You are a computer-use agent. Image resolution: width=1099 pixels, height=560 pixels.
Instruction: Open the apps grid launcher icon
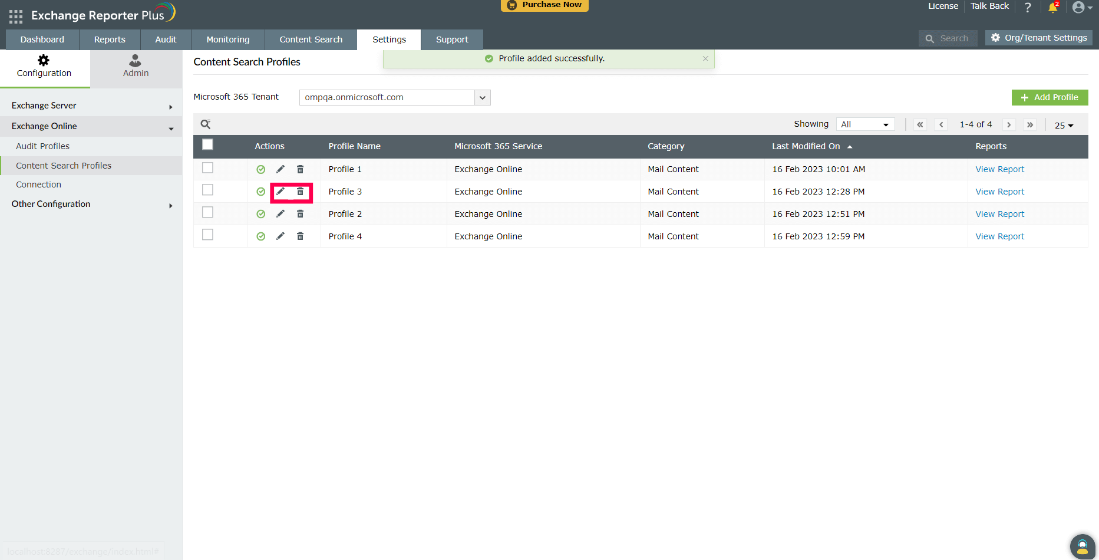tap(16, 16)
